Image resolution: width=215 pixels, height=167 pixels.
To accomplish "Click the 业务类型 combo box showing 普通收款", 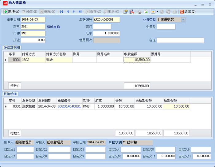I will [x=171, y=20].
